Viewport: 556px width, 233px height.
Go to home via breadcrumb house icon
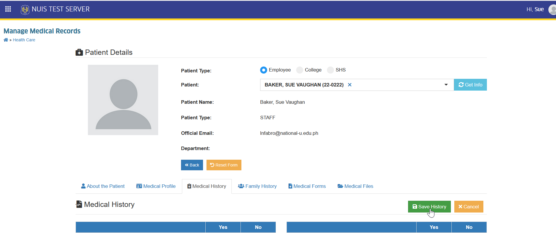coord(6,40)
